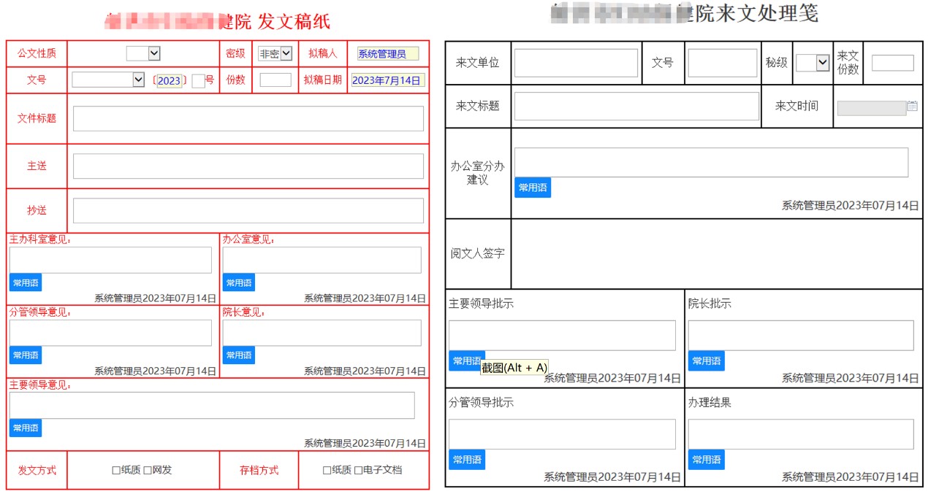Tick the 纸质 checkbox under 发文方式

[x=116, y=471]
